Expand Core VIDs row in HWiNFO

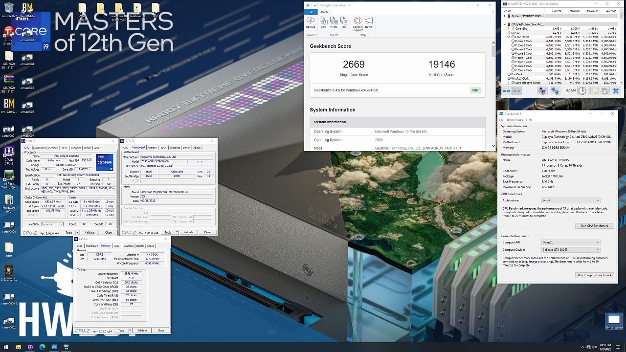[x=509, y=28]
